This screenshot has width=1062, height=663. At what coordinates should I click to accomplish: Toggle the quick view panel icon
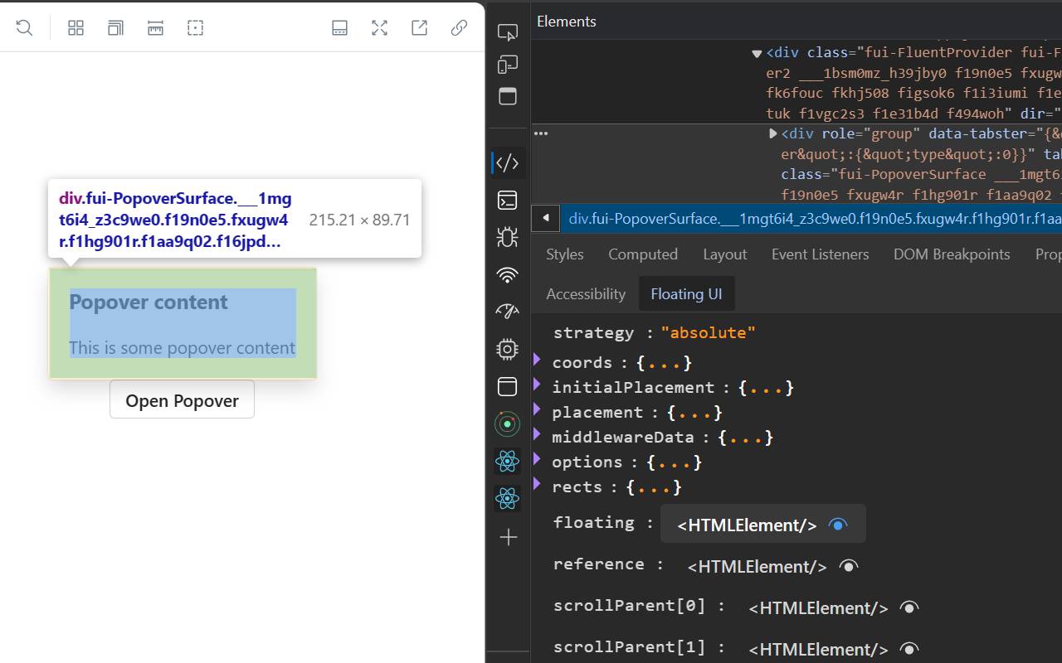(x=507, y=96)
